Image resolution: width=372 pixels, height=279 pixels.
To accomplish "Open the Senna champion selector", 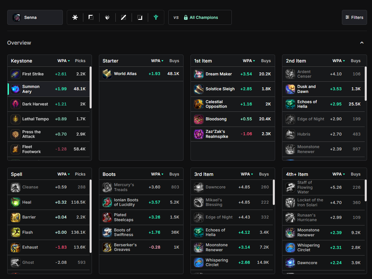I will 35,17.
